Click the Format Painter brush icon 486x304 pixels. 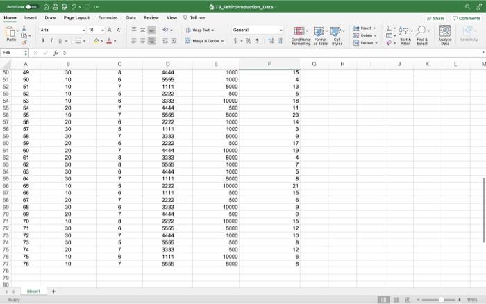coord(24,42)
